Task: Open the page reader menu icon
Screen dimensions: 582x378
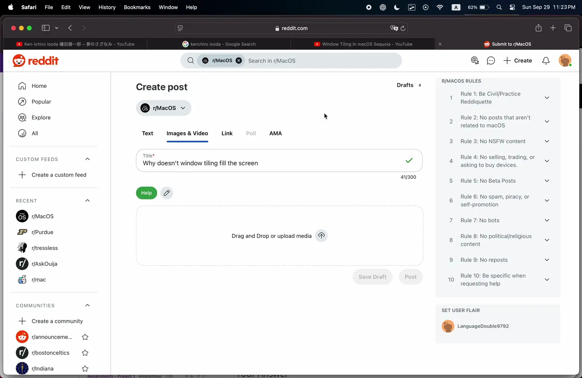Action: (180, 28)
